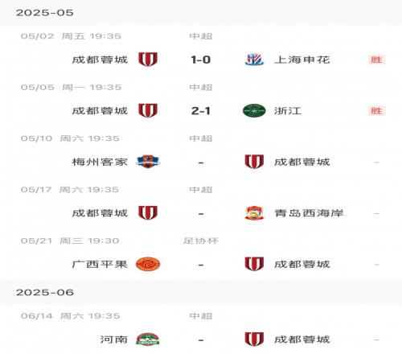This screenshot has height=354, width=402.
Task: Select team name 河南
Action: [x=114, y=340]
